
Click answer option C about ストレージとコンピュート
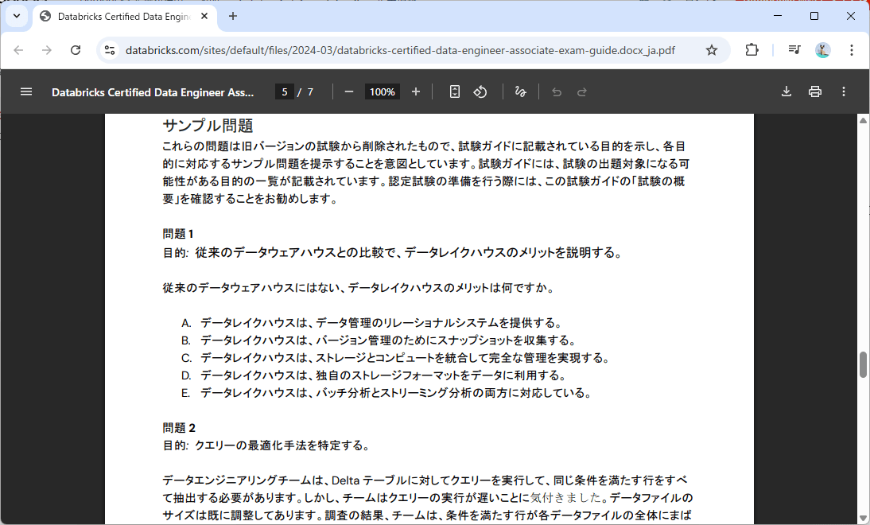coord(396,358)
